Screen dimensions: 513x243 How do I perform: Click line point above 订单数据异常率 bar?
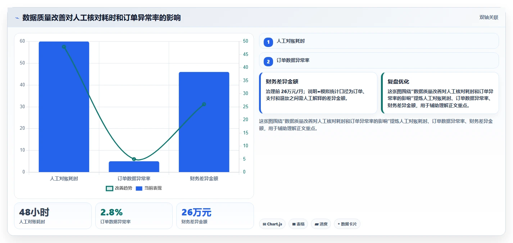click(x=134, y=159)
